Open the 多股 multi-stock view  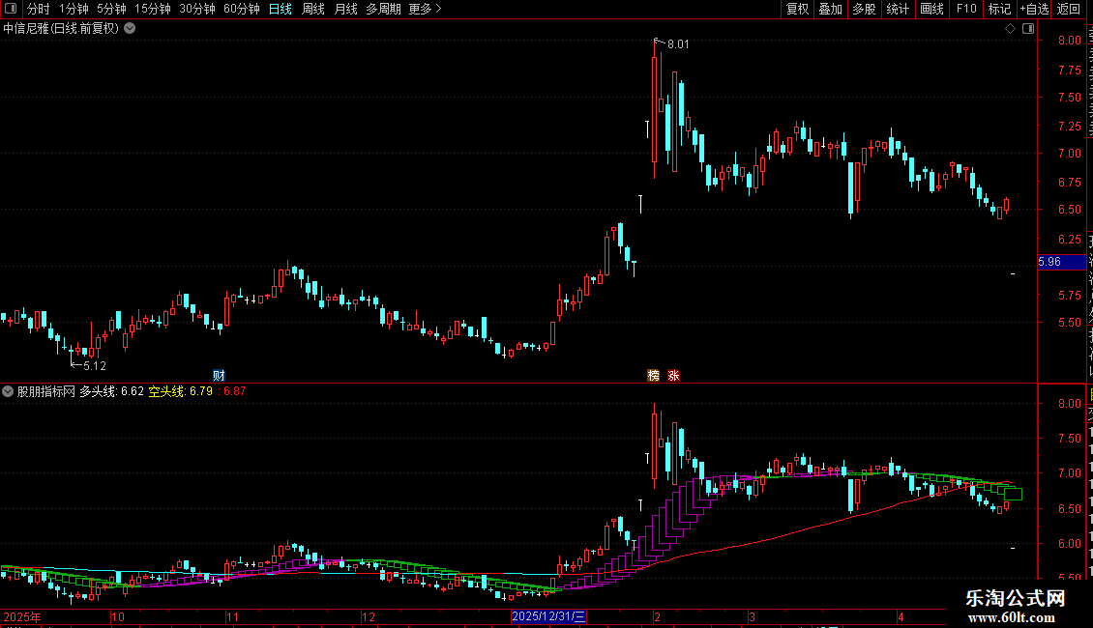pos(864,9)
